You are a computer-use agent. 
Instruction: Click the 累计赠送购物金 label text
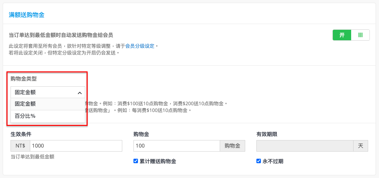coord(158,161)
